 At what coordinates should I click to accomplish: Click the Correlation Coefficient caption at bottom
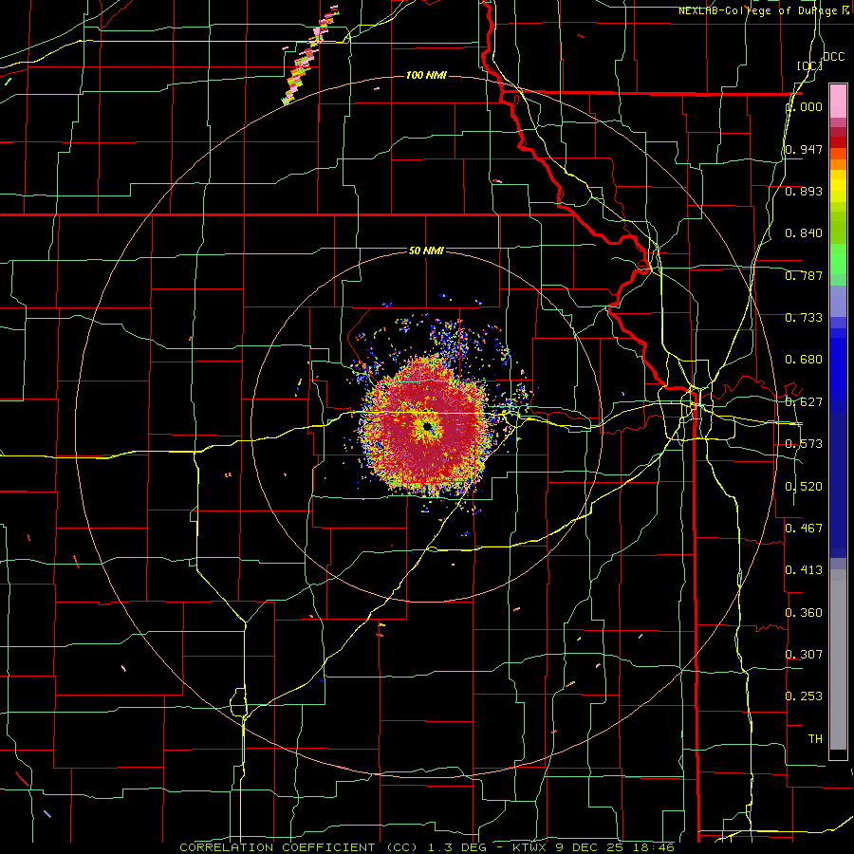click(x=427, y=847)
